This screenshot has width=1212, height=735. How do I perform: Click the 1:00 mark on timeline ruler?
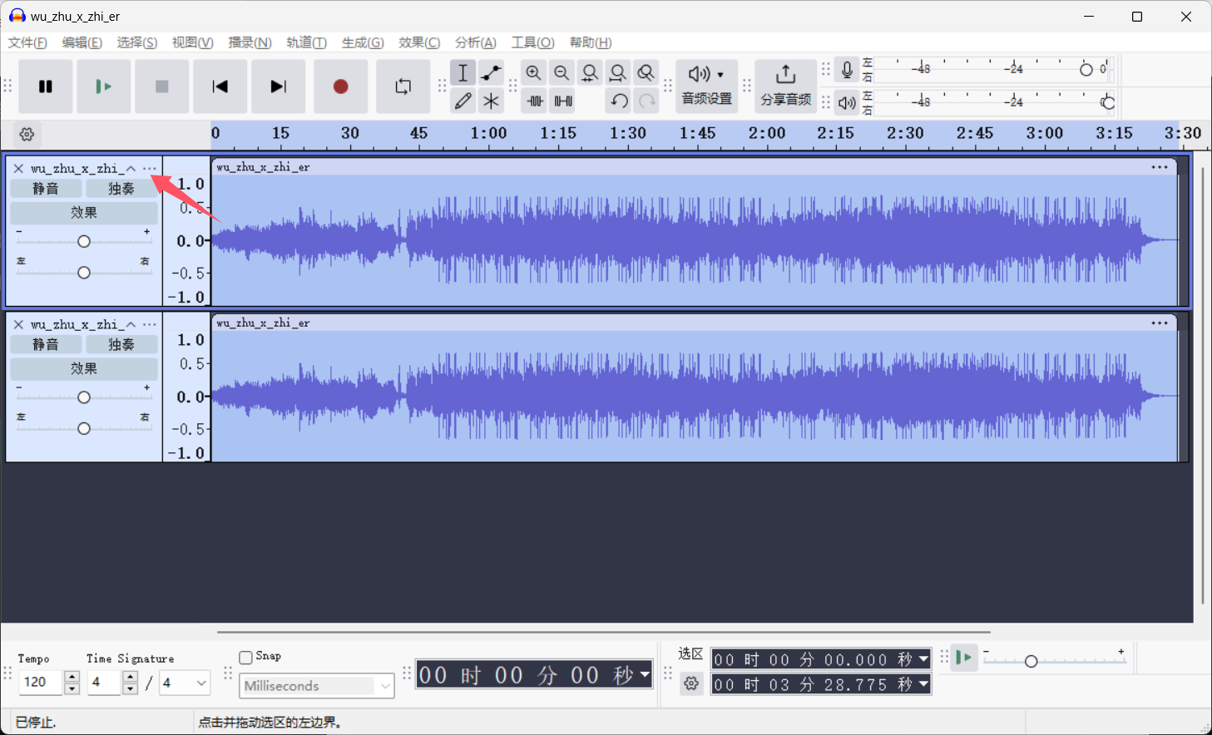pos(488,133)
